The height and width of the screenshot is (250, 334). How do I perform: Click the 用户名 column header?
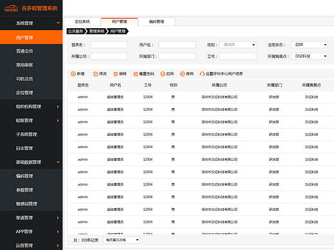coord(116,85)
